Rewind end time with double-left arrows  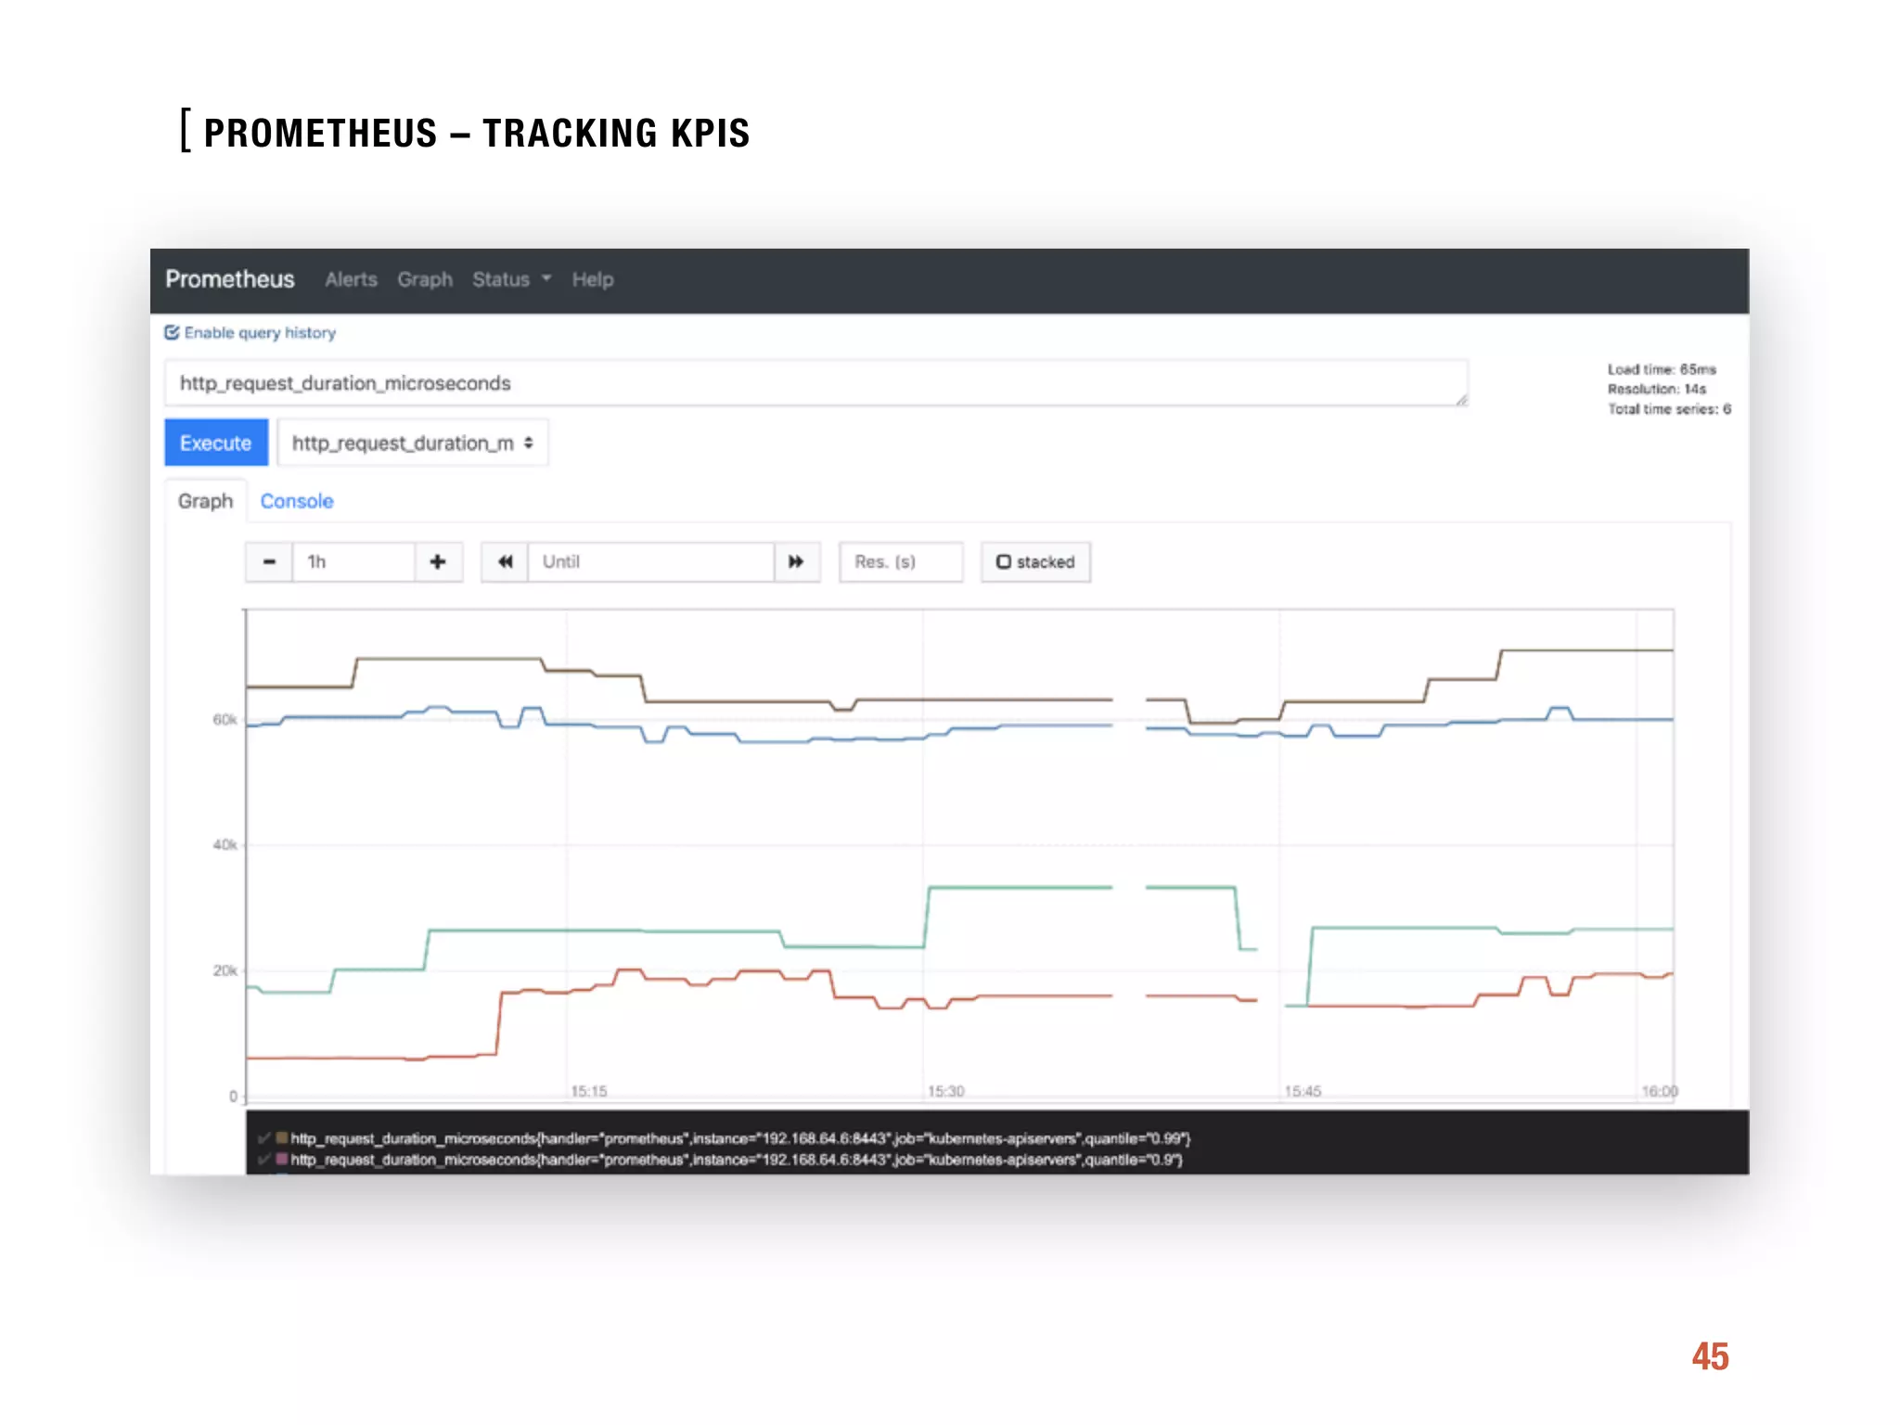(x=505, y=561)
